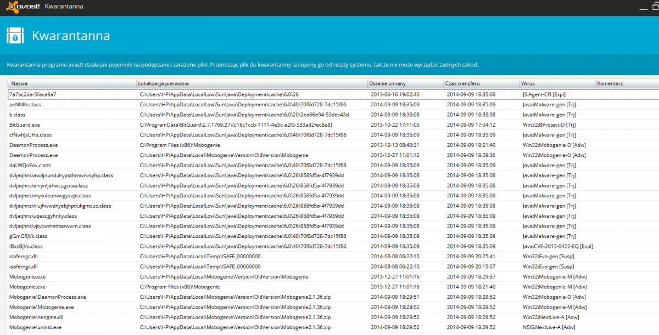The height and width of the screenshot is (335, 659).
Task: Click the 2013-12-13 08:40:31 date cell
Action: point(394,145)
